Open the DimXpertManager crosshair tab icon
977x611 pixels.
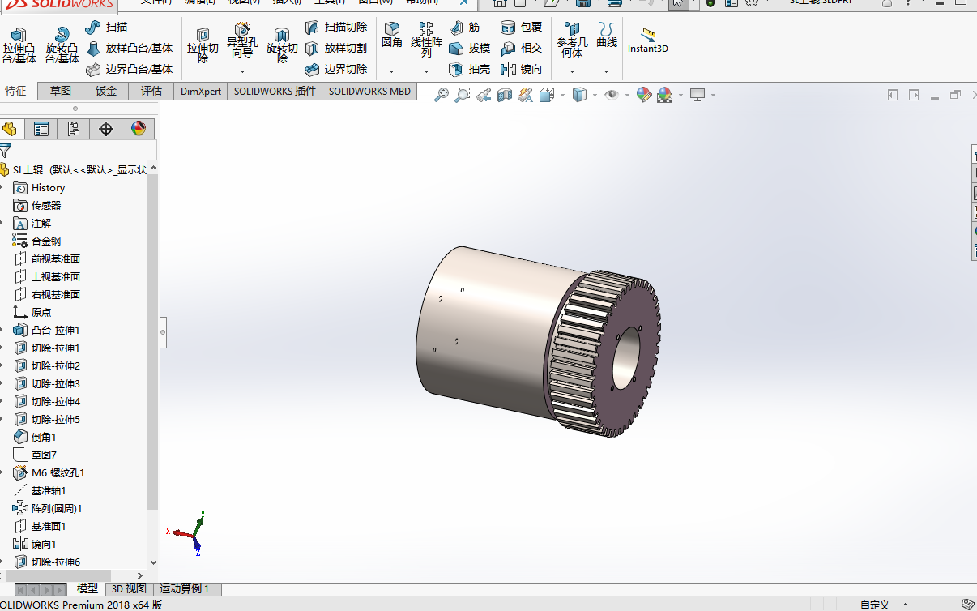[x=105, y=129]
